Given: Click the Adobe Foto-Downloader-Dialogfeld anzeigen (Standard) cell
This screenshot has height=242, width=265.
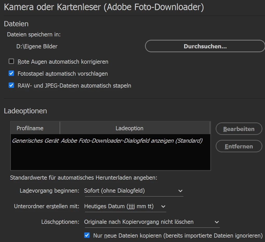Looking at the screenshot, I should click(x=132, y=141).
